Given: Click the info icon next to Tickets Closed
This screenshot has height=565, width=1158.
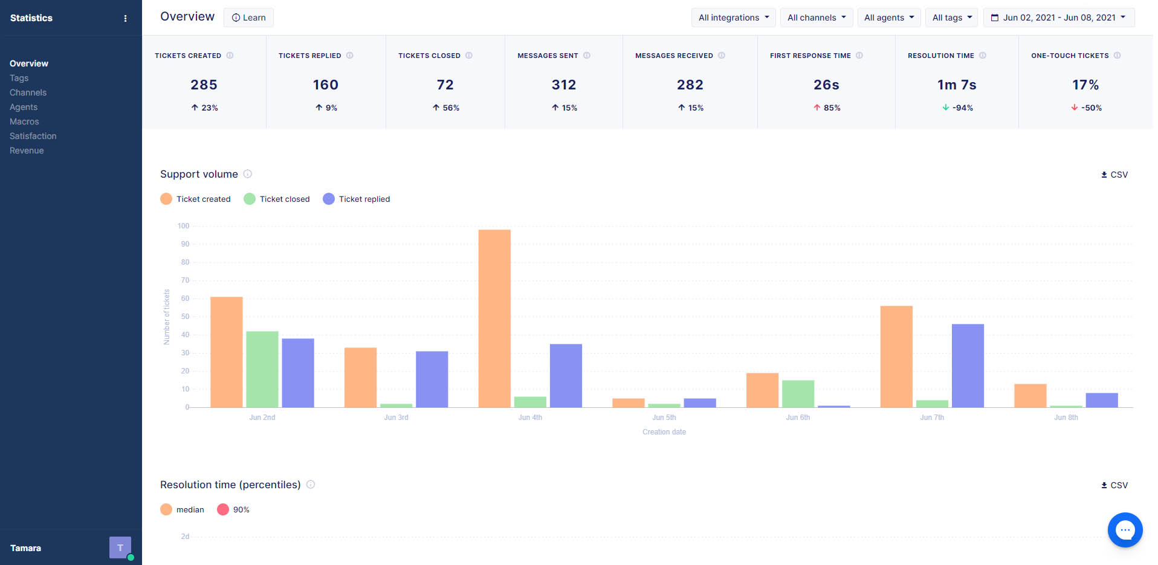Looking at the screenshot, I should (468, 56).
